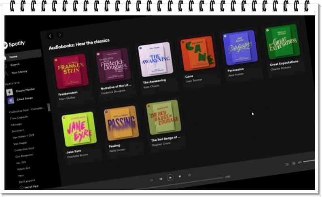Click author name Jean Toomer
The height and width of the screenshot is (197, 322).
click(x=194, y=80)
